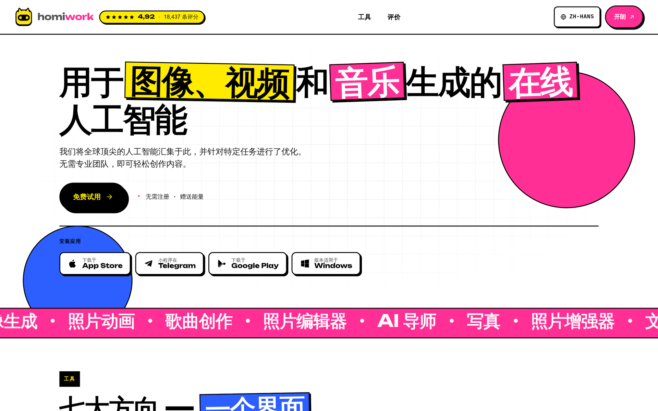Download via the Google Play button
This screenshot has width=658, height=411.
pyautogui.click(x=248, y=263)
